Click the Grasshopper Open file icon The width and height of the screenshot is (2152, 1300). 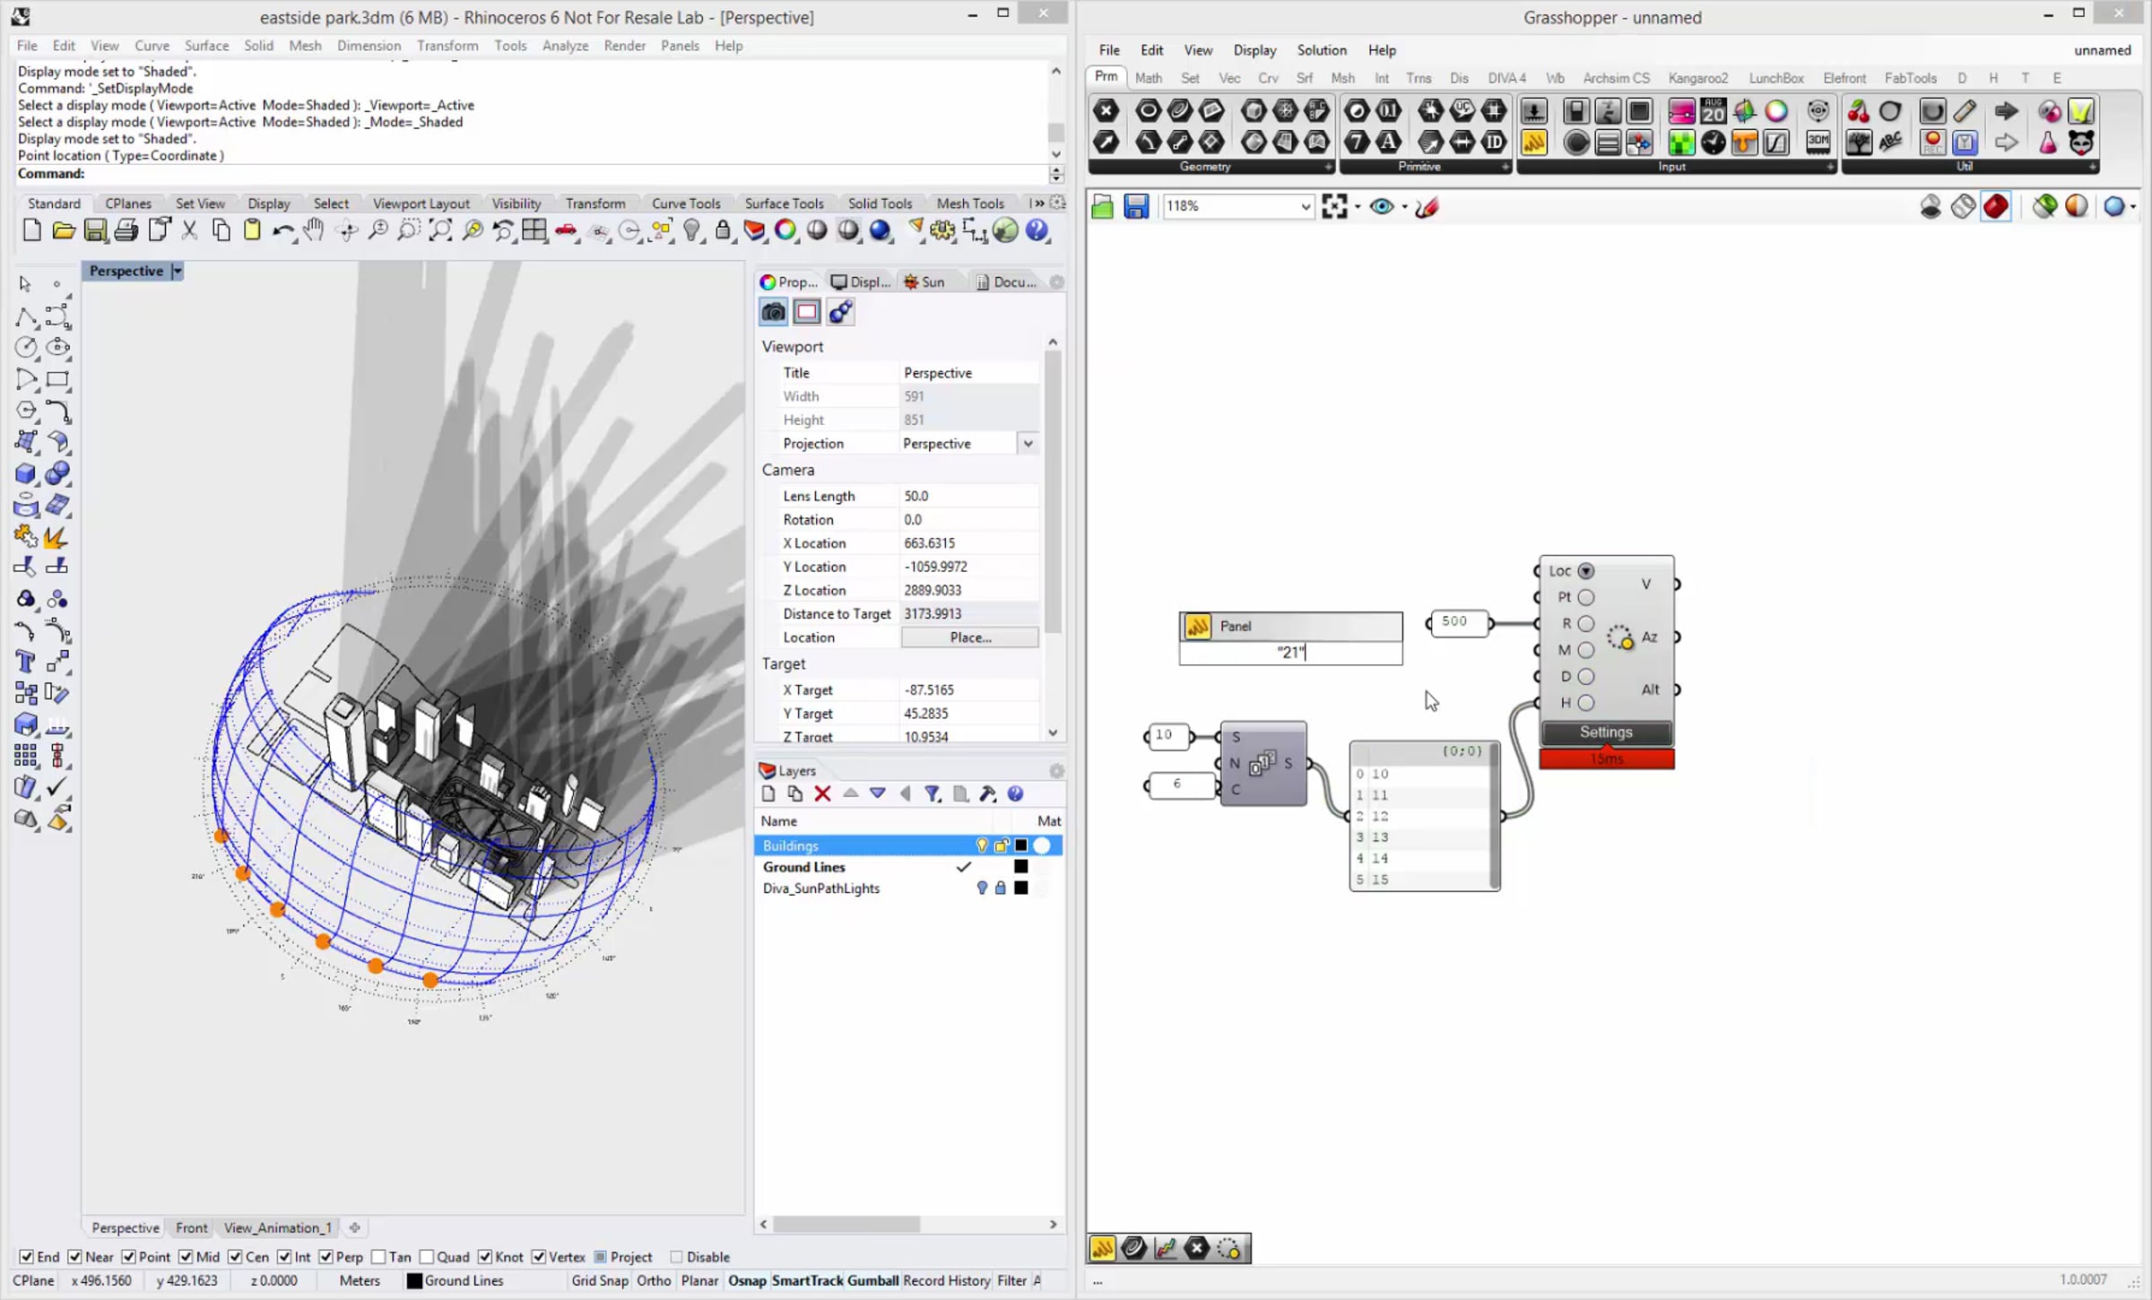[1103, 207]
